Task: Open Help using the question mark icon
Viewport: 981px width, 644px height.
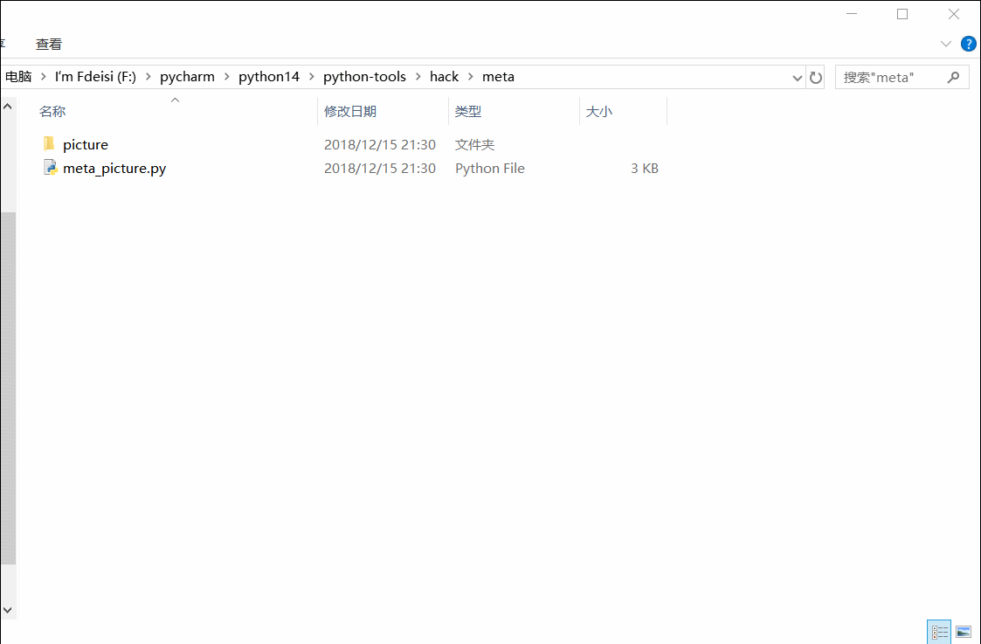Action: pos(968,44)
